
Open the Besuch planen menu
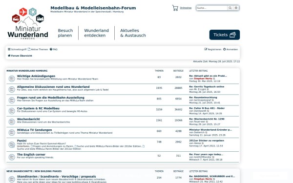click(x=65, y=33)
